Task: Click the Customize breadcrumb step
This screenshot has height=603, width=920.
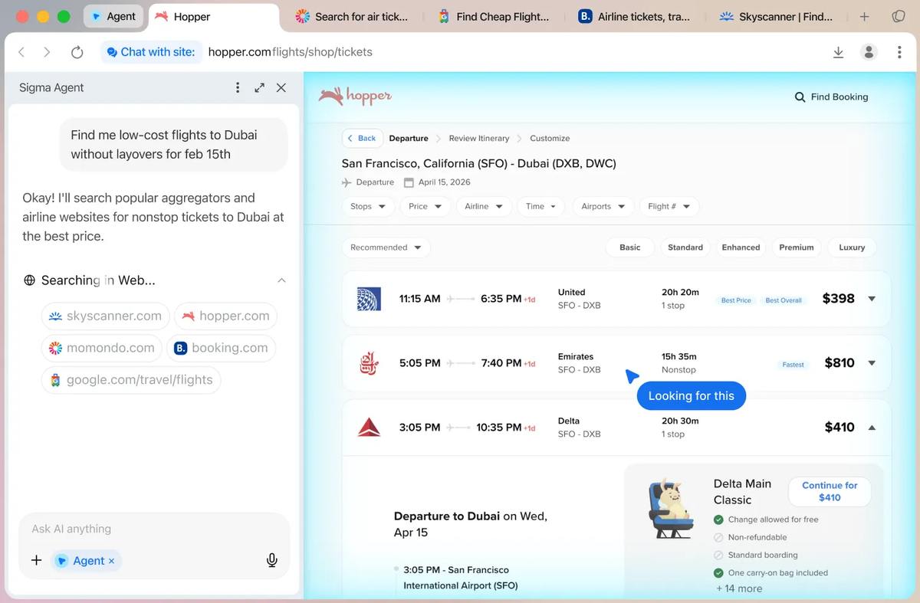Action: tap(550, 139)
